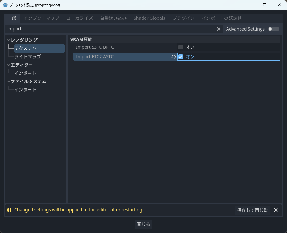Collapse the ファイルシステム section
Viewport: 287px width, 233px height.
[x=9, y=81]
